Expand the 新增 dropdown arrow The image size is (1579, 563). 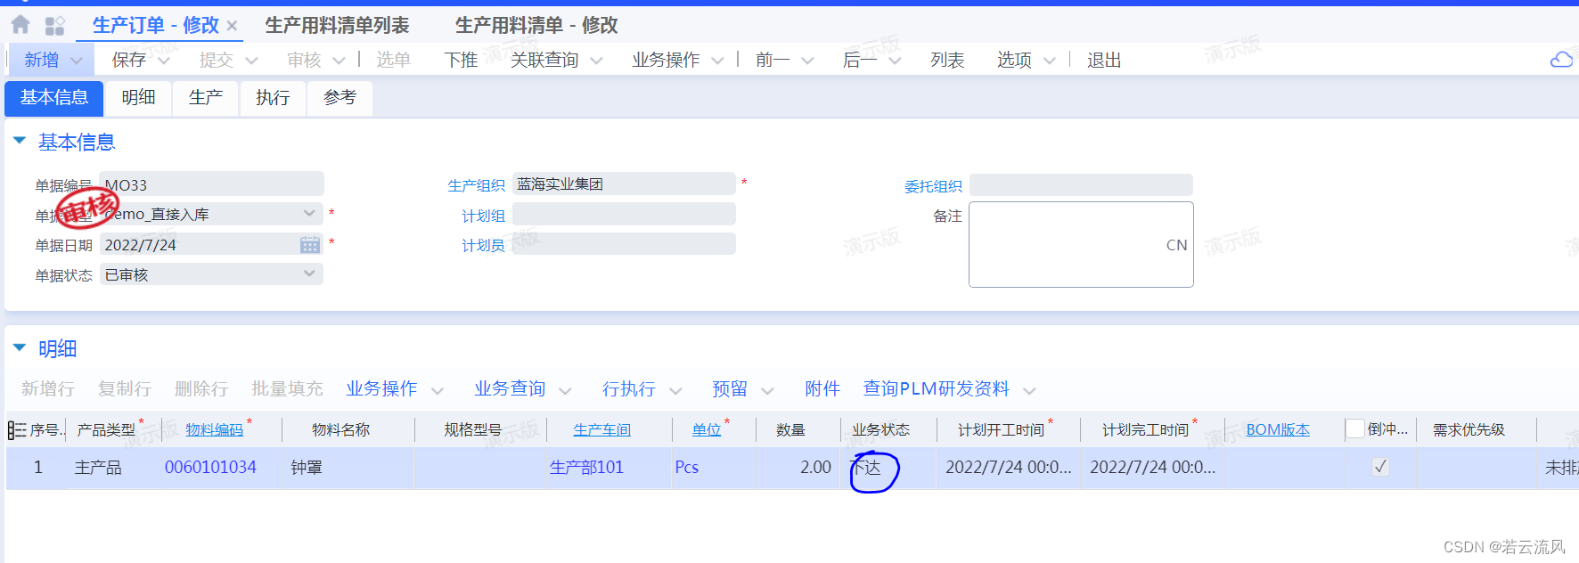tap(77, 61)
